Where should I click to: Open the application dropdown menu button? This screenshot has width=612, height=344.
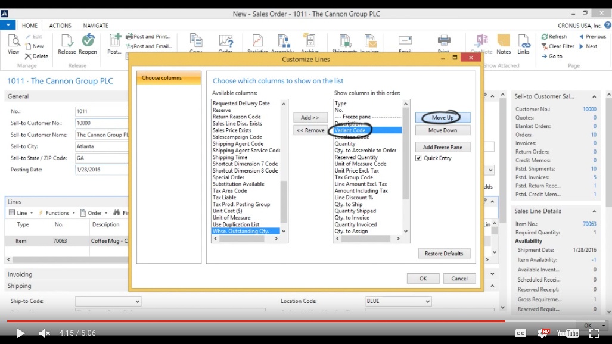(x=8, y=25)
